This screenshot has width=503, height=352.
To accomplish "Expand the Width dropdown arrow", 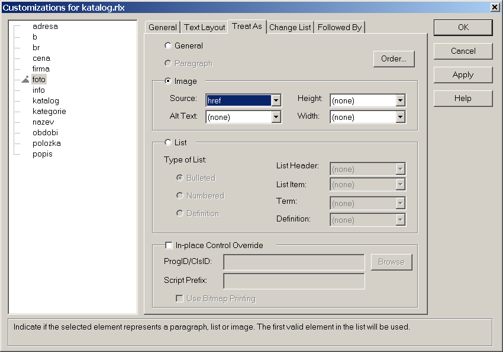I will (x=400, y=117).
